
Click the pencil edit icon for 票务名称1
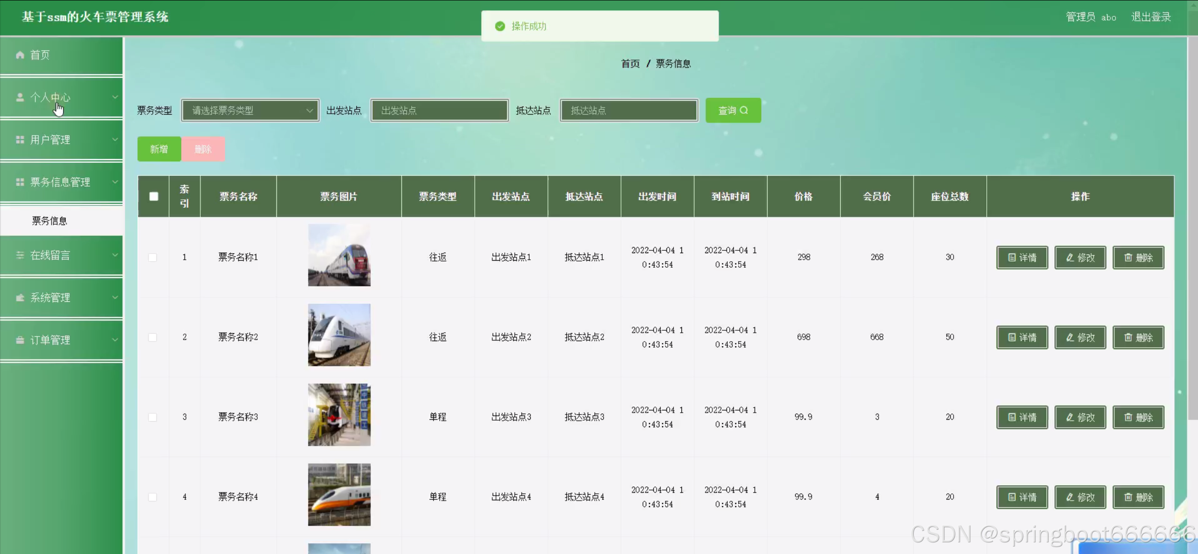coord(1070,257)
